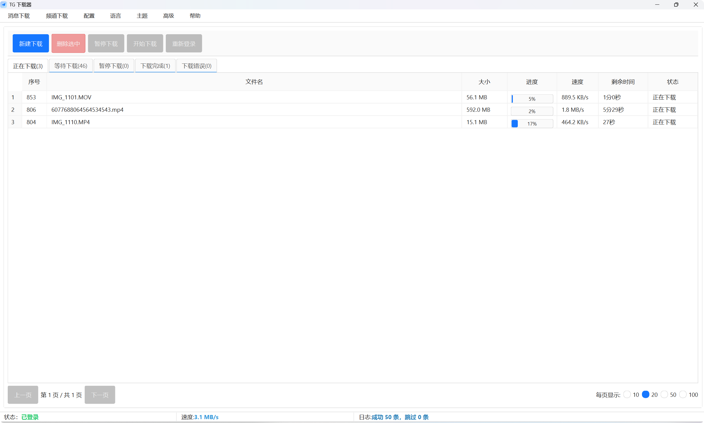Open the 消息下载 menu
This screenshot has height=423, width=704.
click(x=18, y=16)
